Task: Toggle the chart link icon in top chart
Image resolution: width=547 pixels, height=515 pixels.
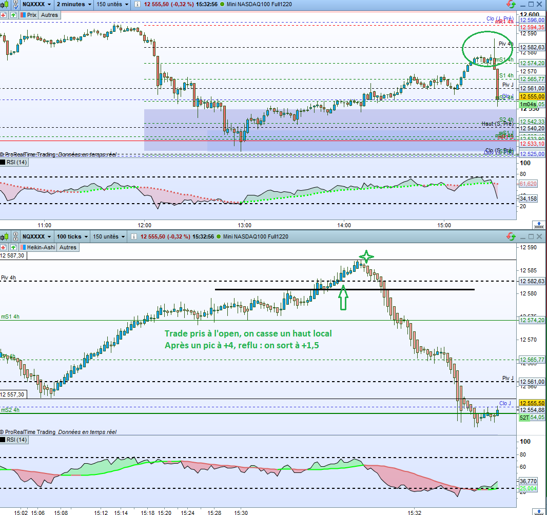Action: click(16, 5)
